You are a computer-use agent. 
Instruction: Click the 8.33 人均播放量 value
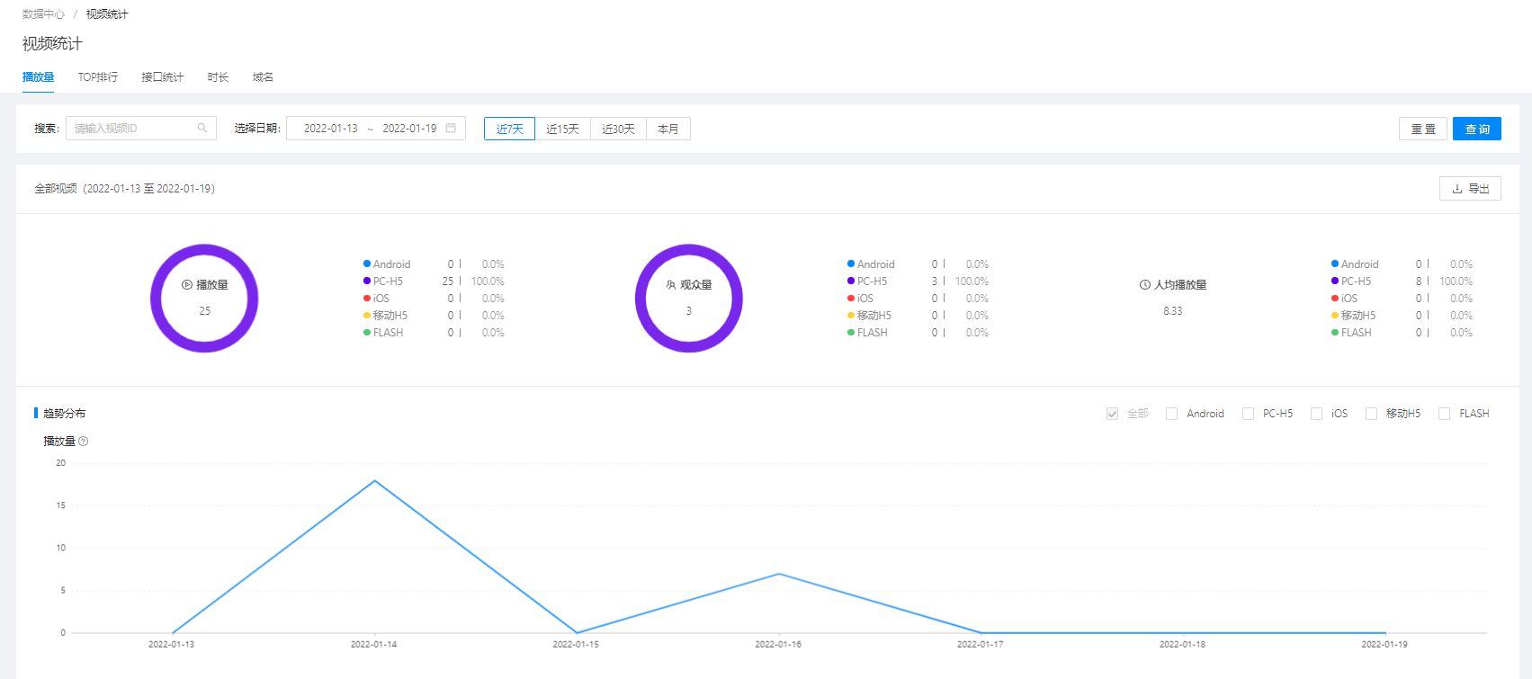click(x=1172, y=311)
